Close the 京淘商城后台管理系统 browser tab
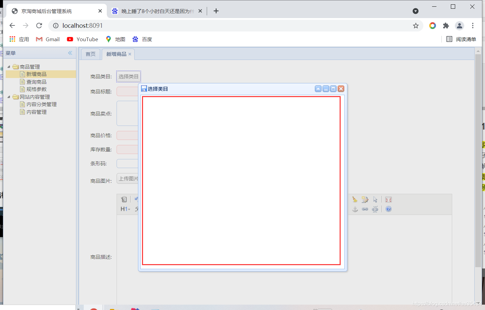The image size is (485, 310). click(100, 11)
